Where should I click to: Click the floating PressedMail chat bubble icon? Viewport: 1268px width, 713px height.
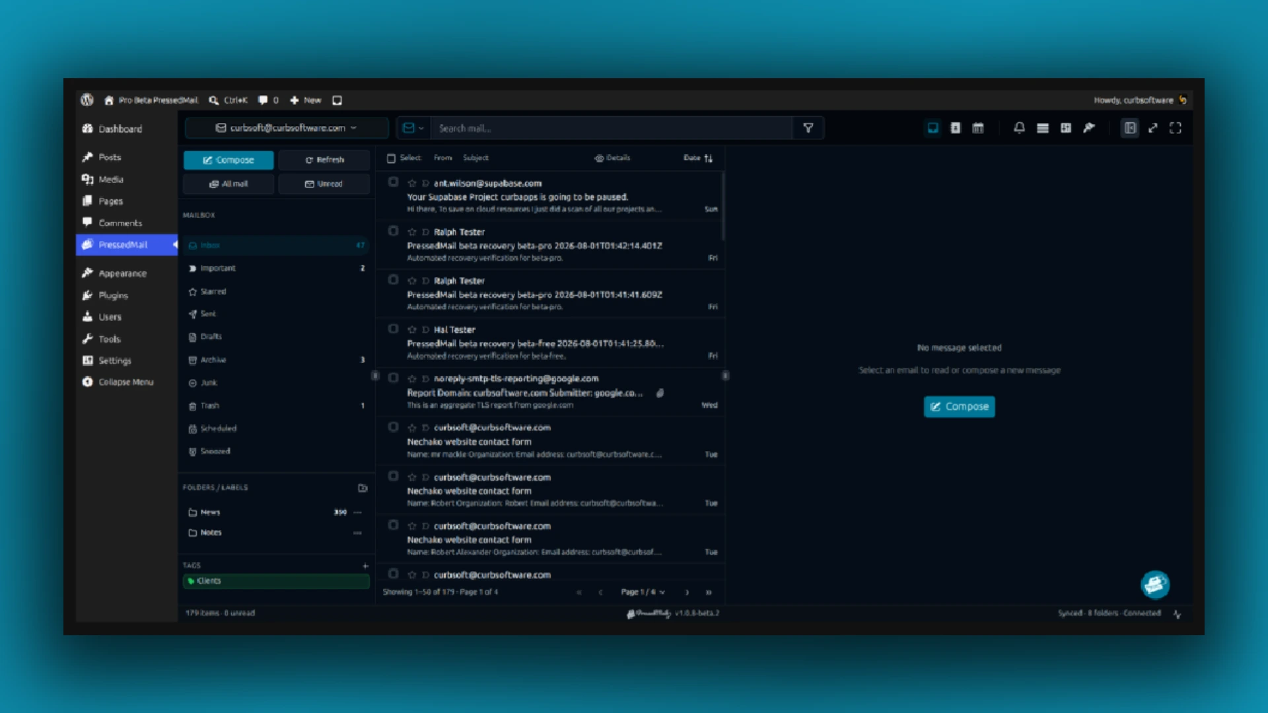point(1155,584)
